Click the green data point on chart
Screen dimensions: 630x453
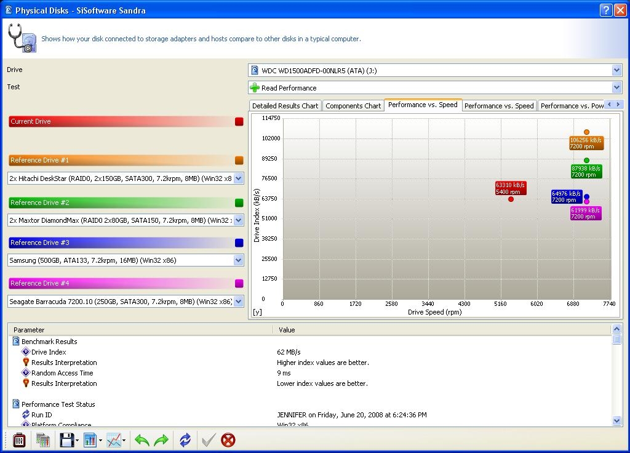point(586,161)
